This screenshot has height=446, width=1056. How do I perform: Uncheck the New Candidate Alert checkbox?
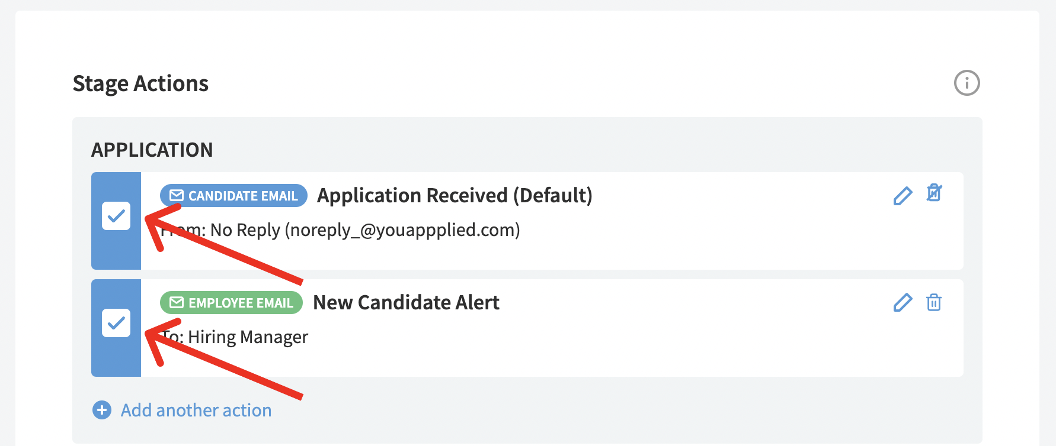click(x=116, y=323)
